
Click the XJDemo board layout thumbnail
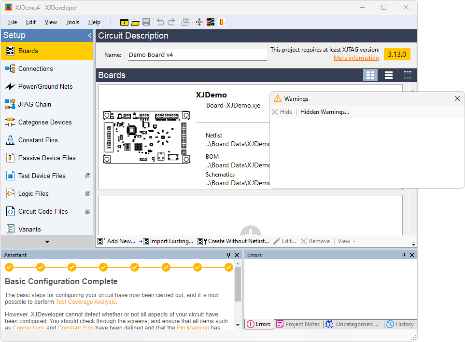click(x=146, y=137)
